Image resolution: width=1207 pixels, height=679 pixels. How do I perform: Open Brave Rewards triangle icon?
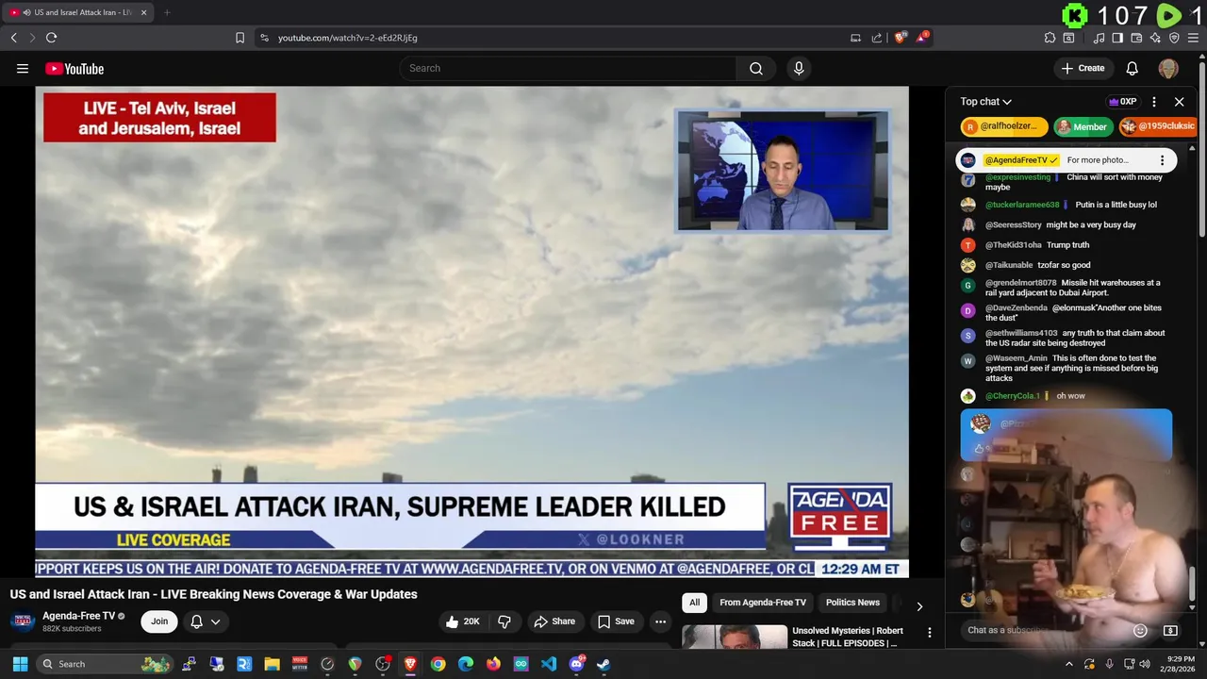click(x=923, y=38)
